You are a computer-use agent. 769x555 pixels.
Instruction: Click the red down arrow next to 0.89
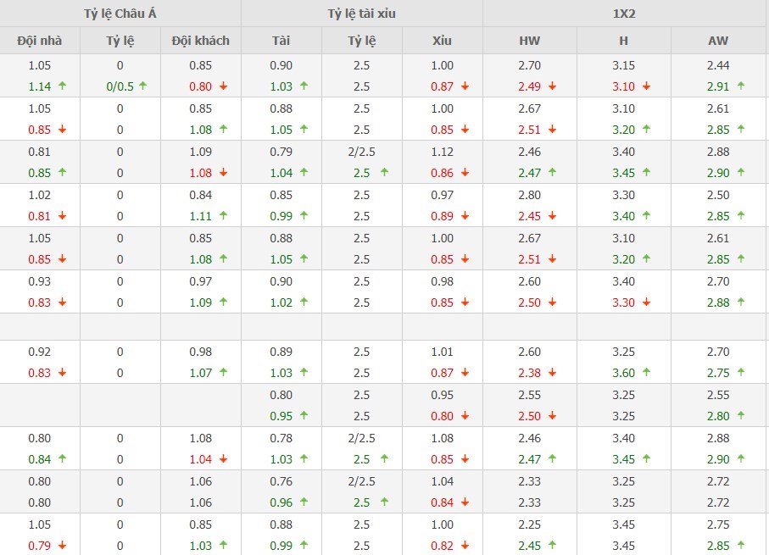465,215
